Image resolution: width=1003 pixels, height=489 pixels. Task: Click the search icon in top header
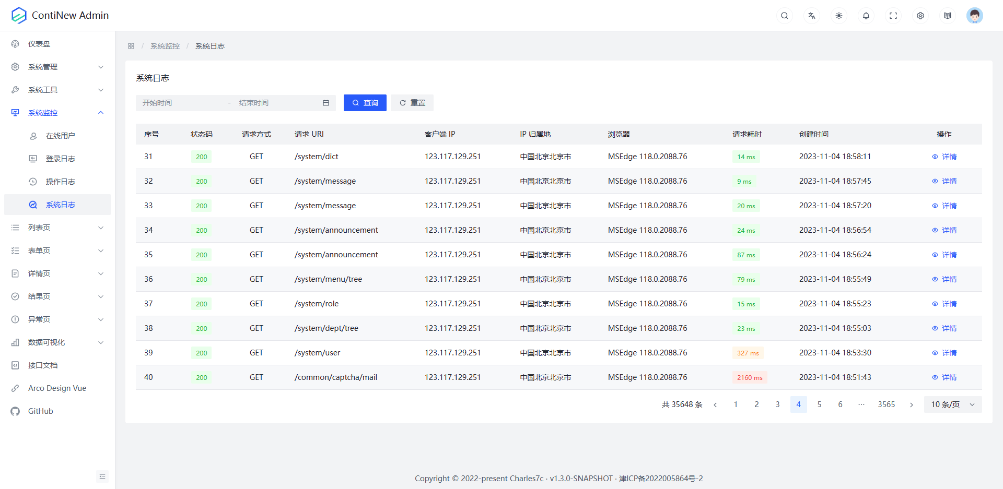(784, 16)
